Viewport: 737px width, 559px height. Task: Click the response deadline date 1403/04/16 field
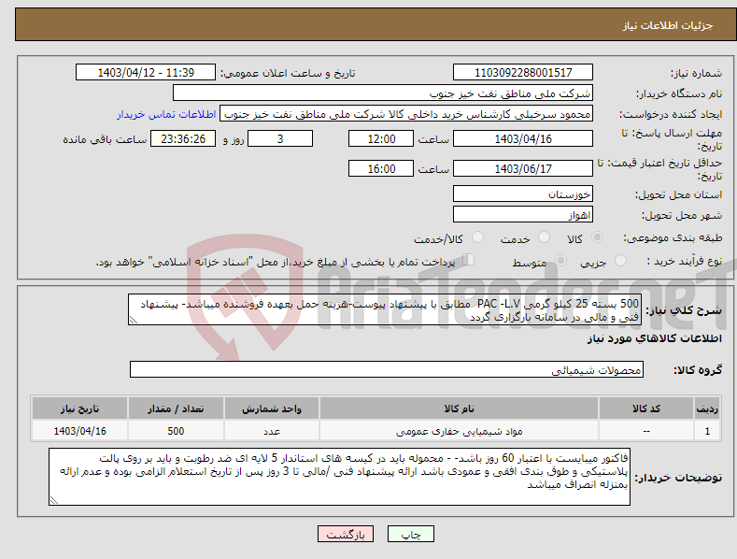pos(523,138)
